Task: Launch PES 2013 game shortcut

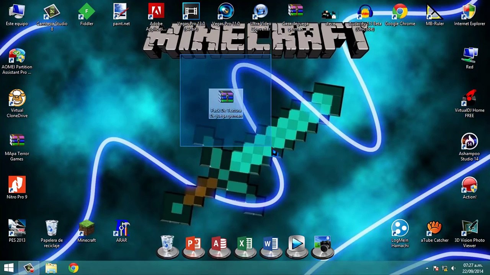Action: (x=17, y=231)
